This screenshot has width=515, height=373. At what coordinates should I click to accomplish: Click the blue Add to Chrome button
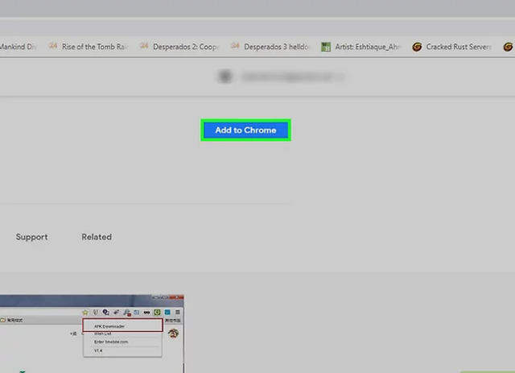245,130
